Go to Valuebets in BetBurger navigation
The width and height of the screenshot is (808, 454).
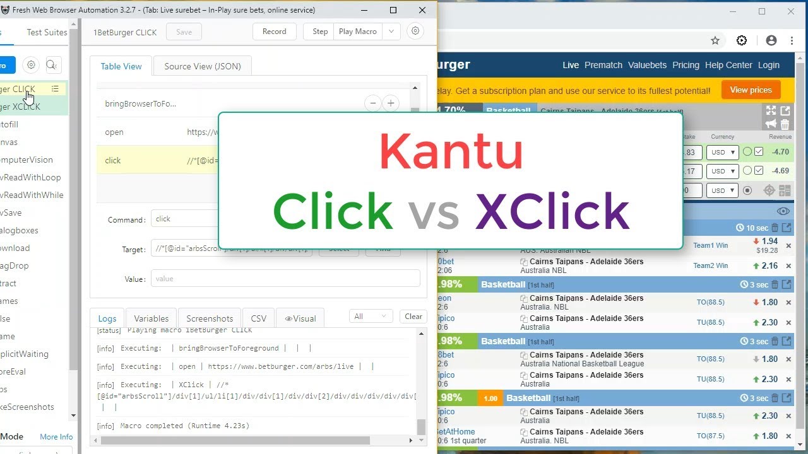(647, 65)
